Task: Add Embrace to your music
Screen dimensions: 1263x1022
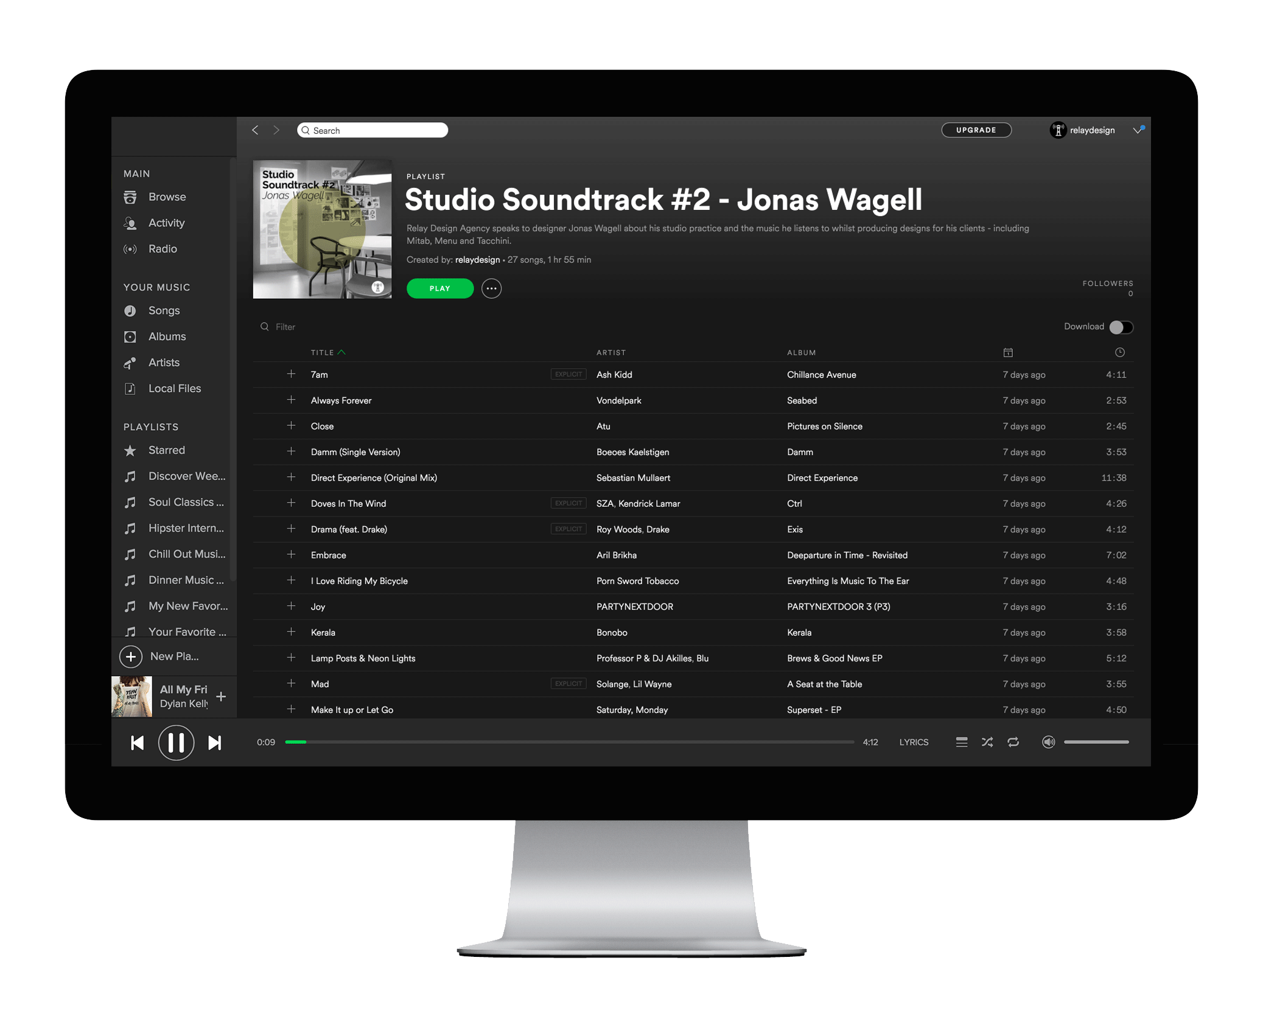Action: pyautogui.click(x=291, y=555)
